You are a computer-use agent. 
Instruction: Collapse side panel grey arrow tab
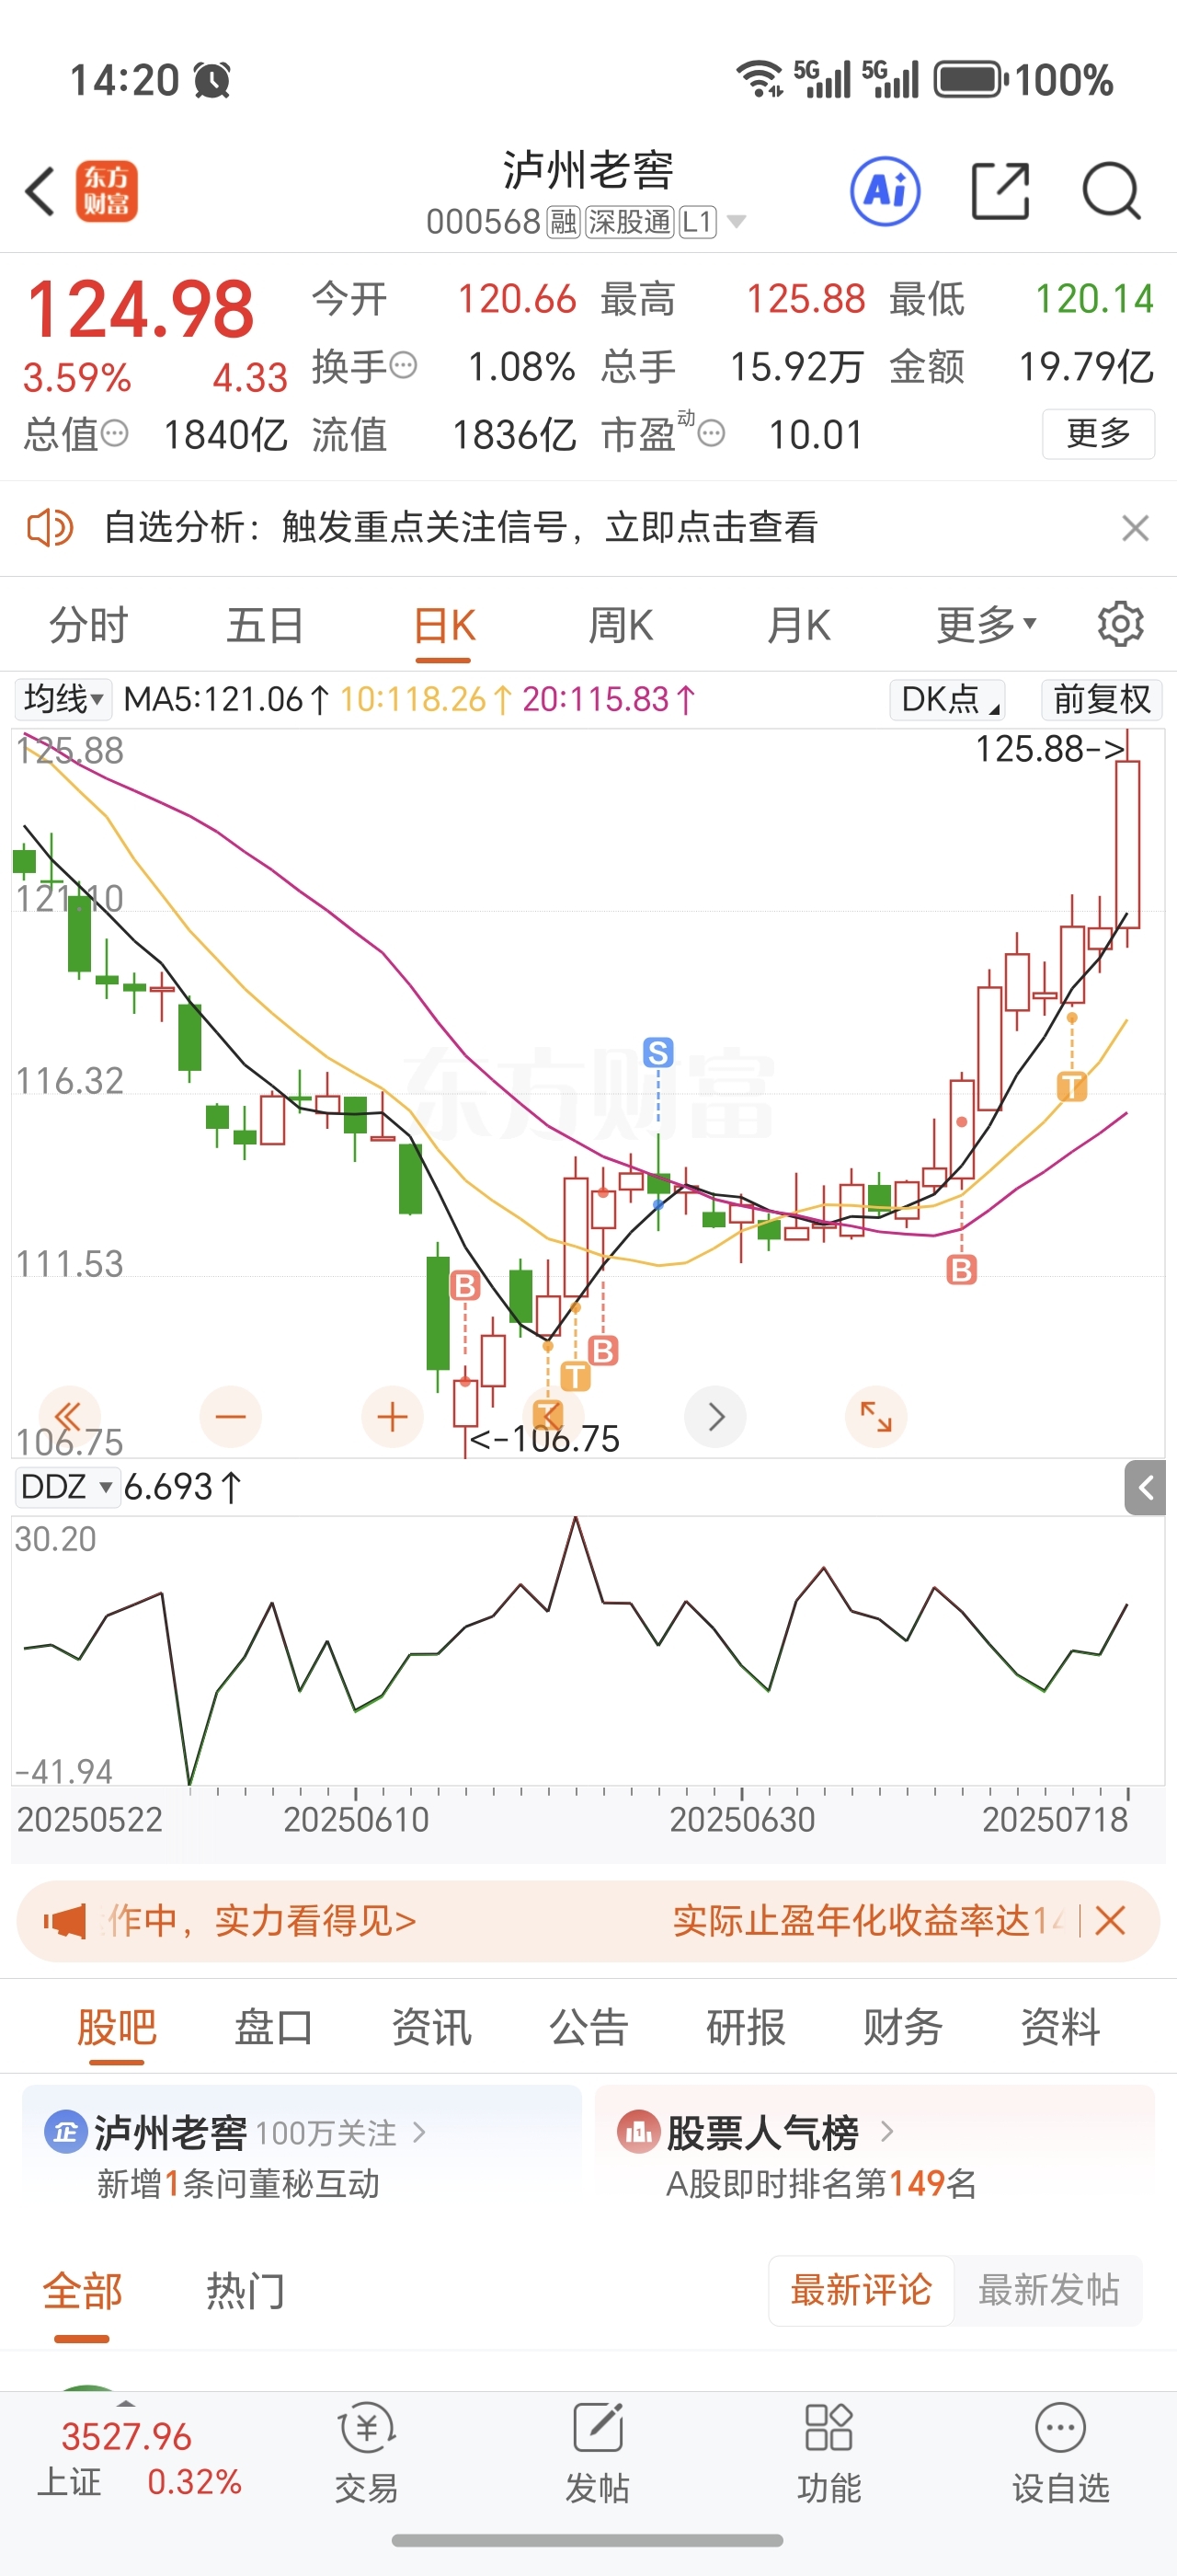pos(1145,1488)
